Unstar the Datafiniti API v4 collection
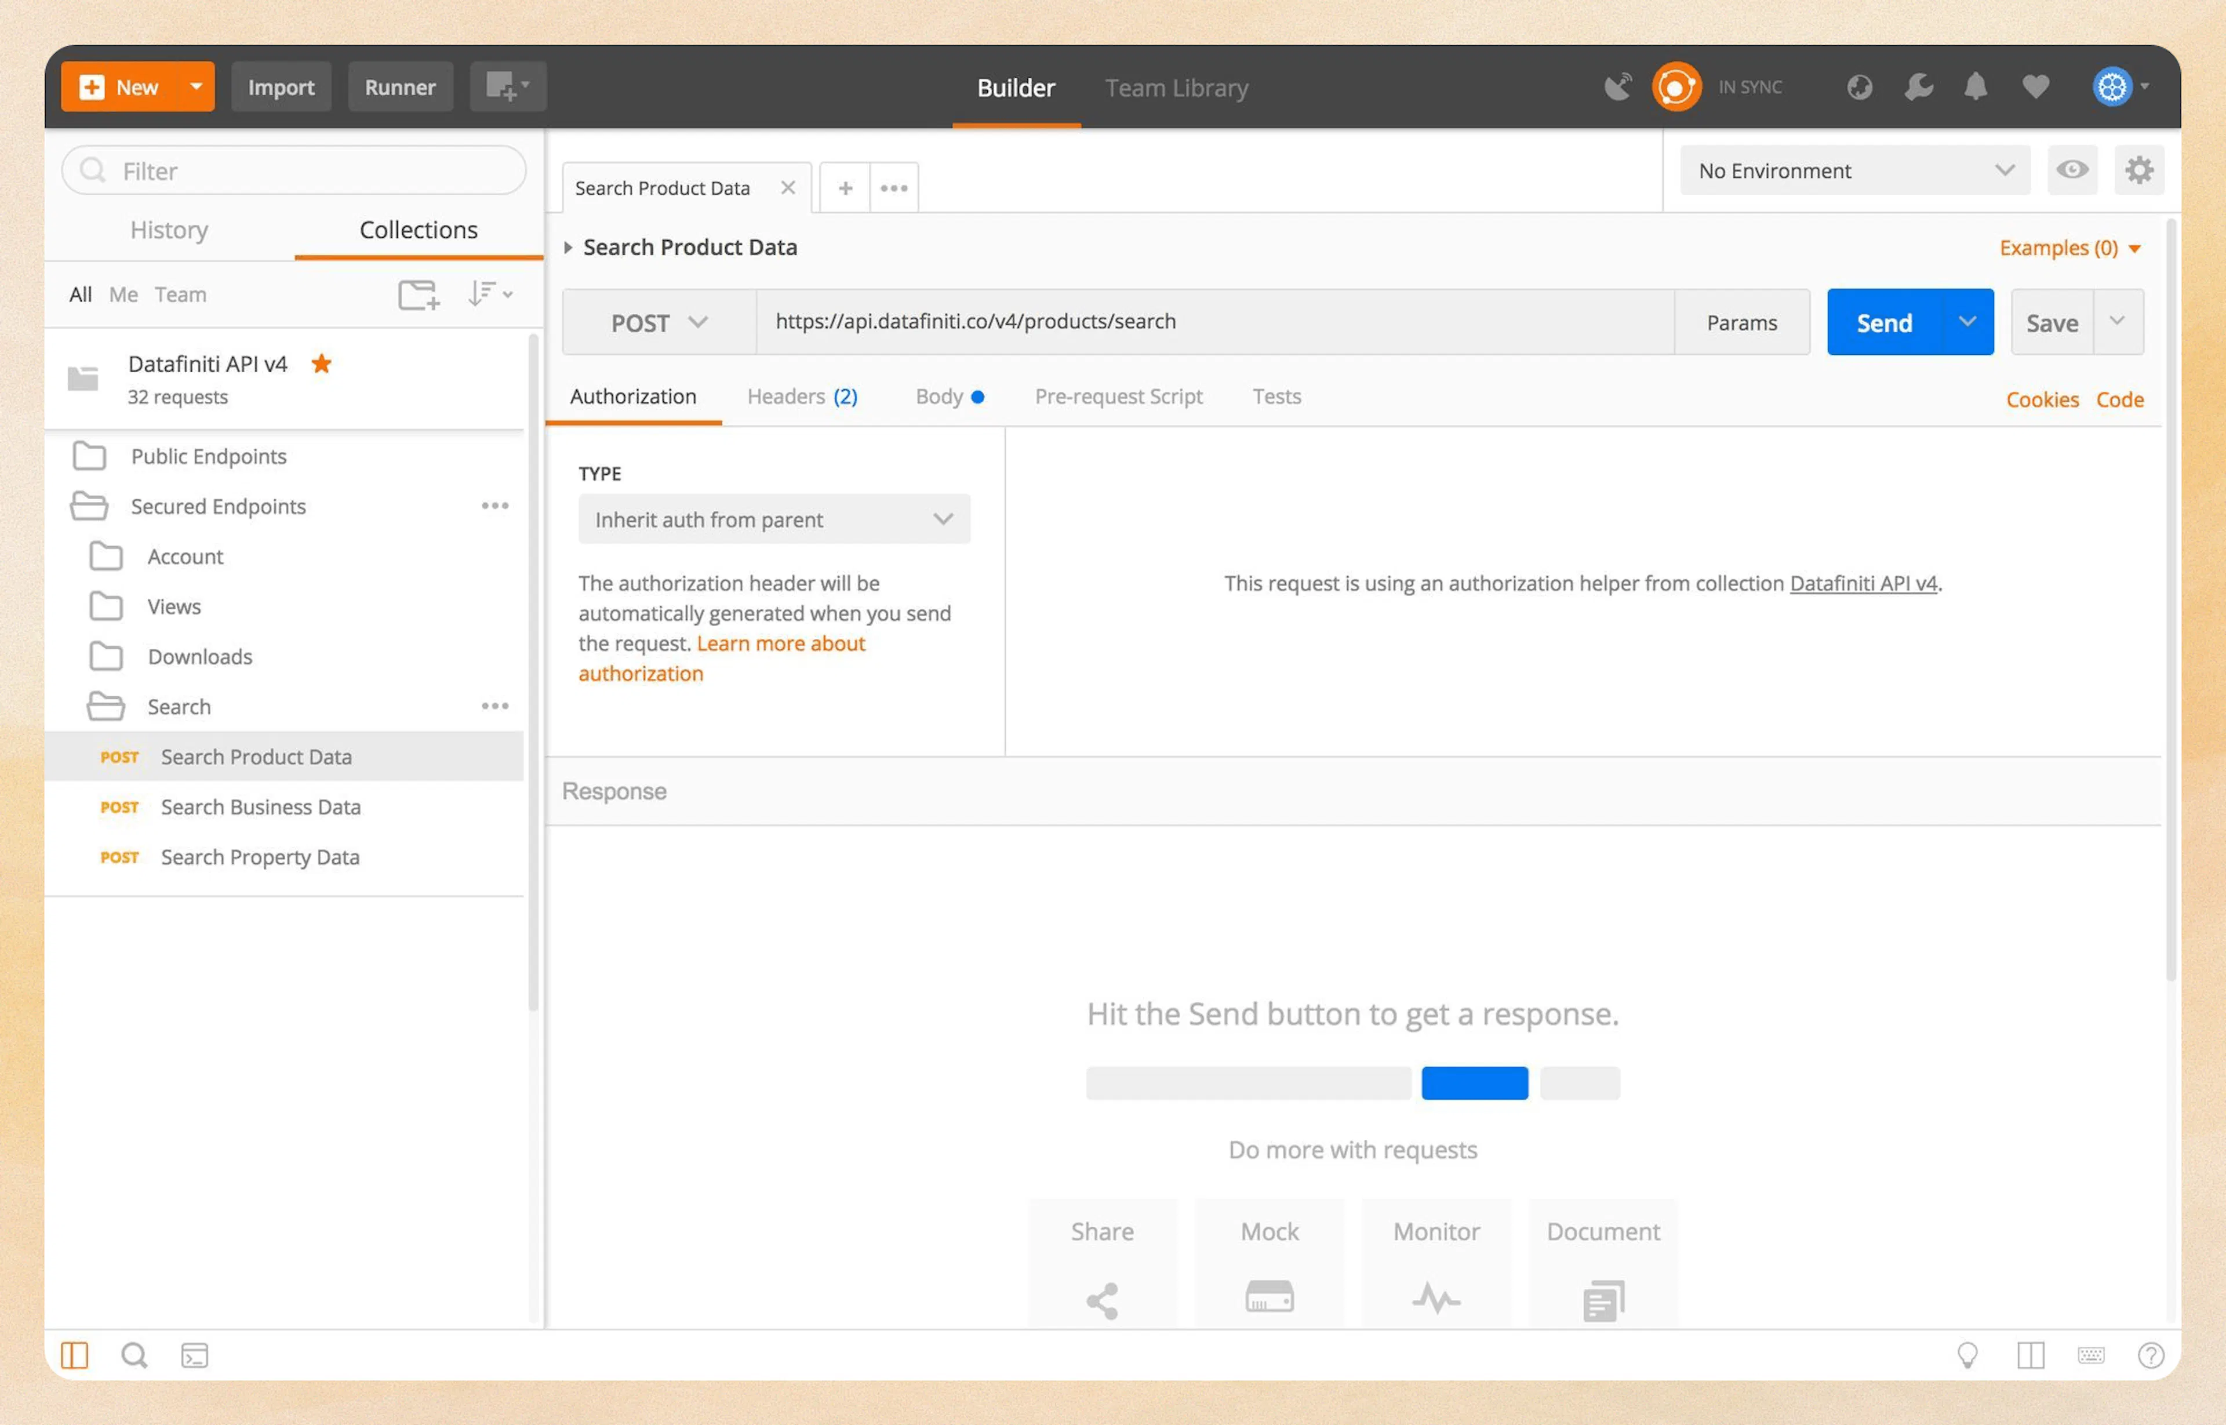Viewport: 2226px width, 1425px height. click(321, 363)
